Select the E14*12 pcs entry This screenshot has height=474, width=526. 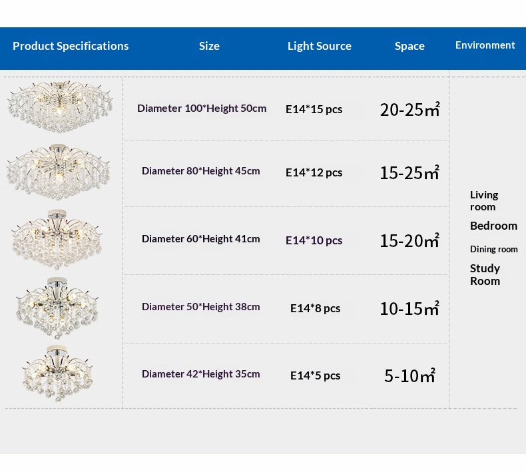314,172
